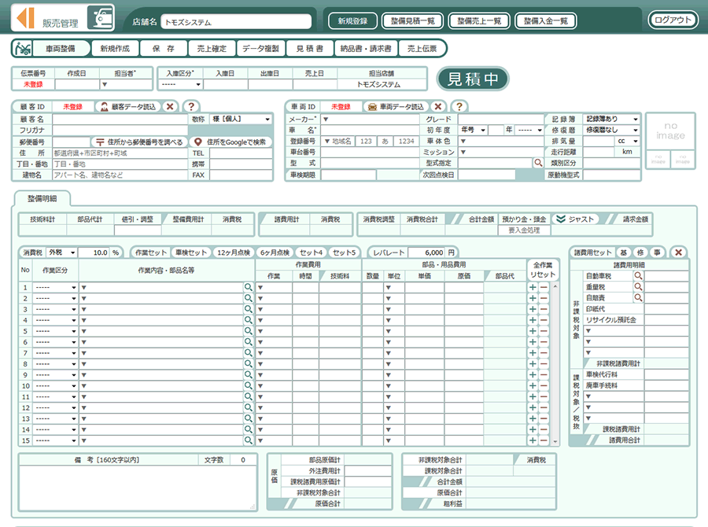Click the 基 expense set button
The image size is (708, 527).
(x=624, y=252)
